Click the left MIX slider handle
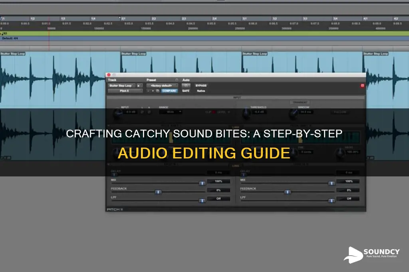Screen dimensions: 409x272 [202, 183]
